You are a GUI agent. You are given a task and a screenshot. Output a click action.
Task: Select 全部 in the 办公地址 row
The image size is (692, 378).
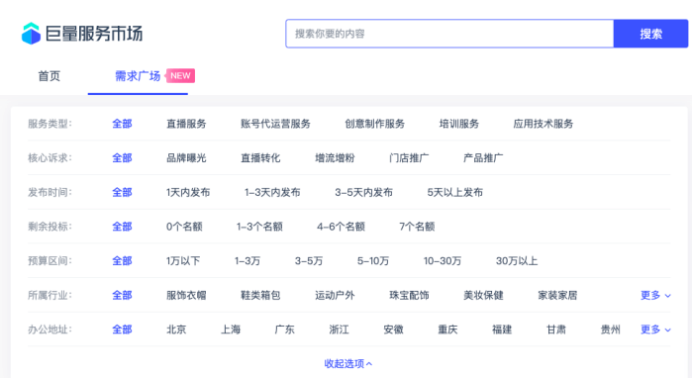pyautogui.click(x=122, y=330)
